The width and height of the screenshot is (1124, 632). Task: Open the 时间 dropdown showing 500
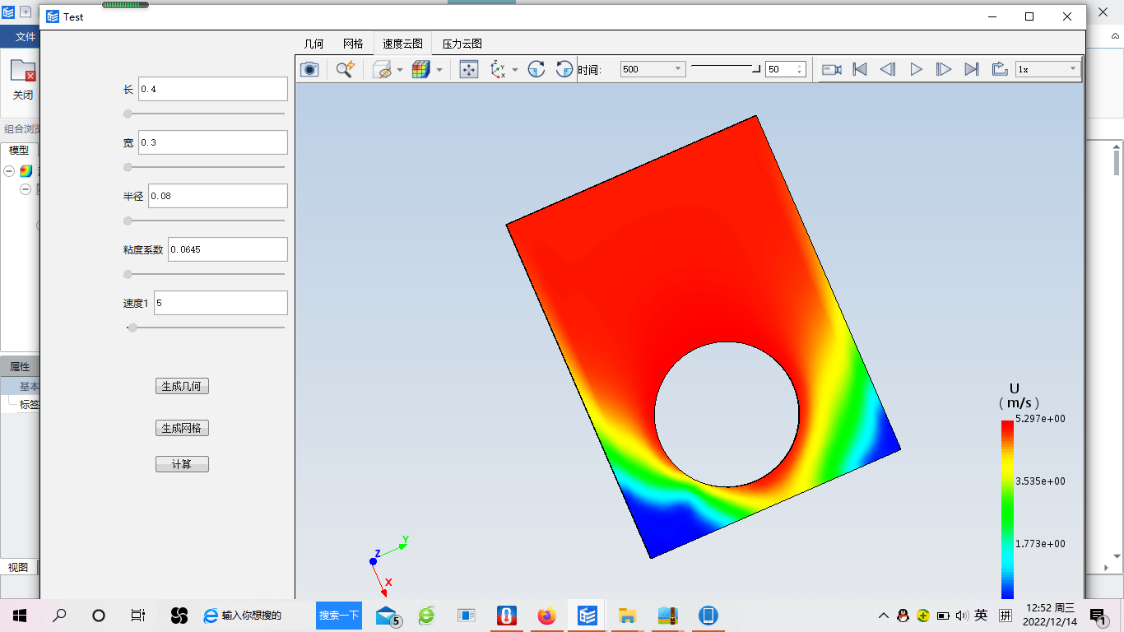[653, 70]
